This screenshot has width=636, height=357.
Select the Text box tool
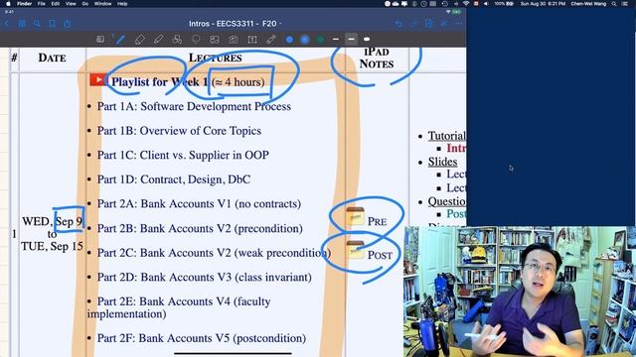(x=252, y=40)
